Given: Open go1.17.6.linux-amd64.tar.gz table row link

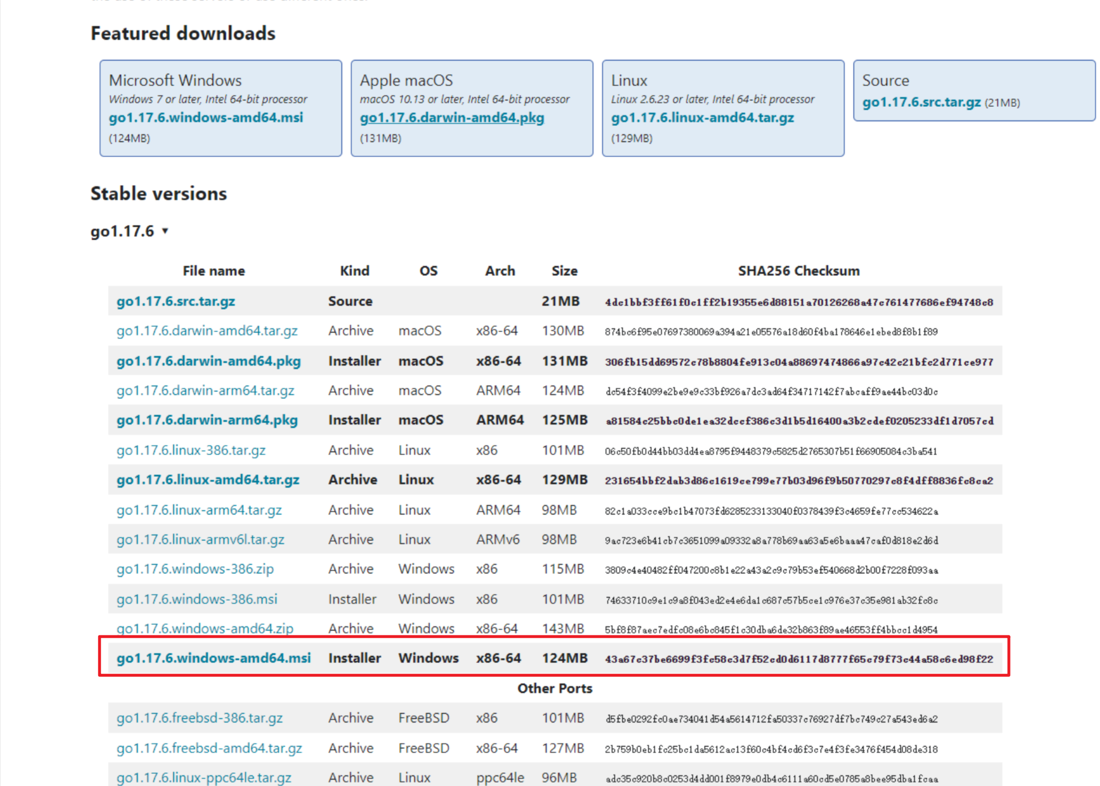Looking at the screenshot, I should click(x=208, y=480).
